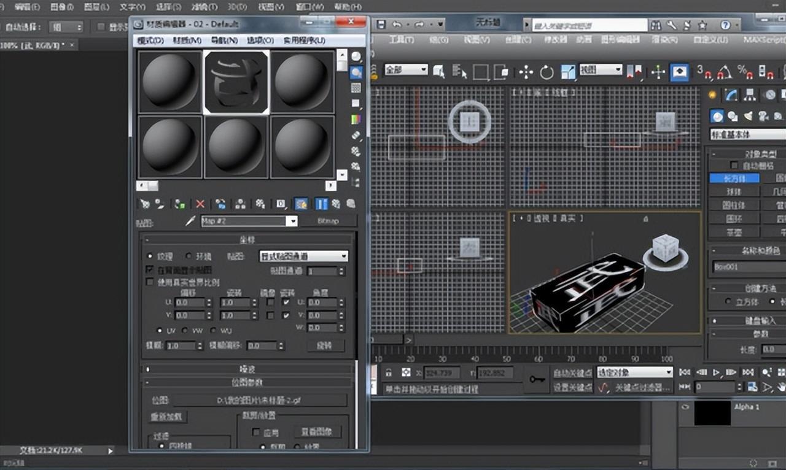This screenshot has height=470, width=786.
Task: Click the 重新加载 bitmap reload button
Action: [165, 417]
